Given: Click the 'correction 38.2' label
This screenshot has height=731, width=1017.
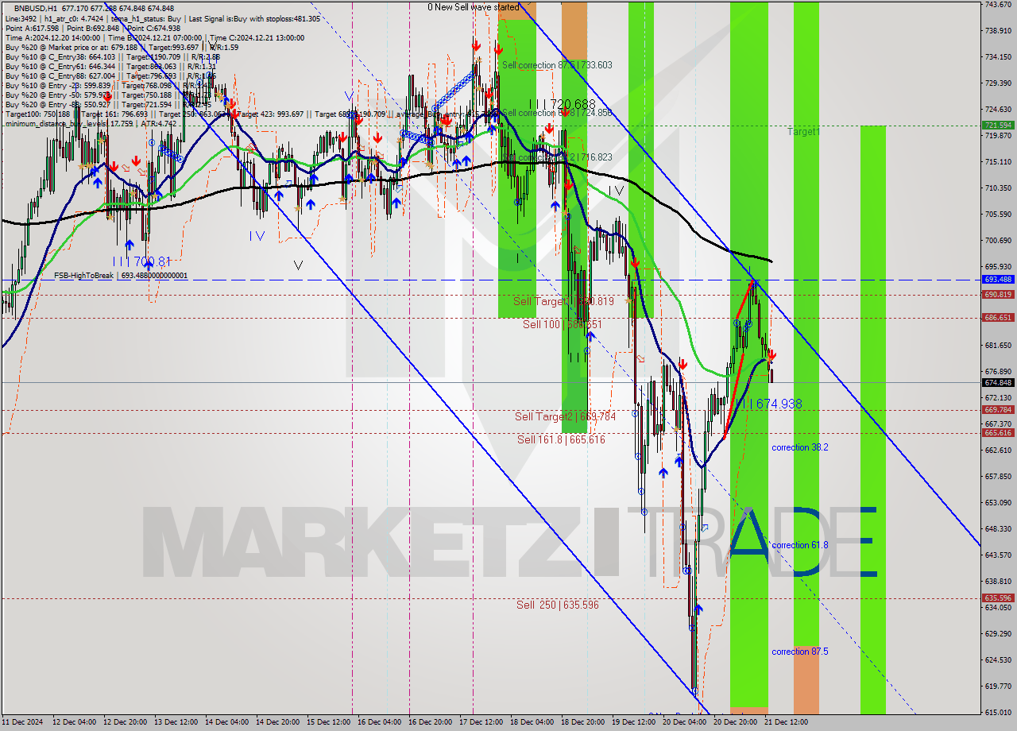Looking at the screenshot, I should tap(800, 447).
